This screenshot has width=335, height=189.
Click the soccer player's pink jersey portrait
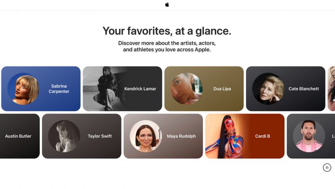click(309, 136)
